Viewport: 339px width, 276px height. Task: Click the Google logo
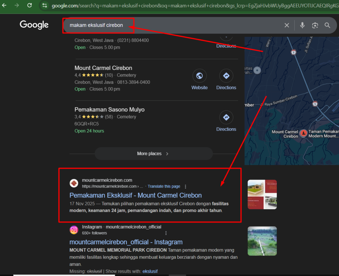[34, 25]
